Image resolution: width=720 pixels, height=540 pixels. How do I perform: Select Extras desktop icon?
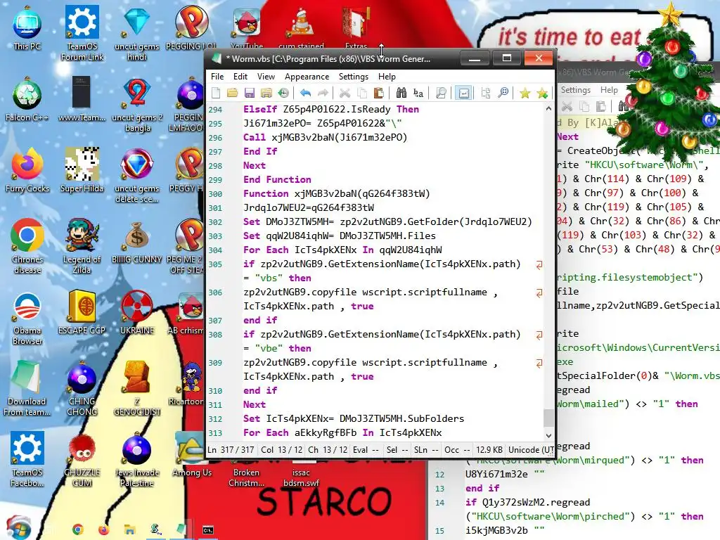[356, 27]
